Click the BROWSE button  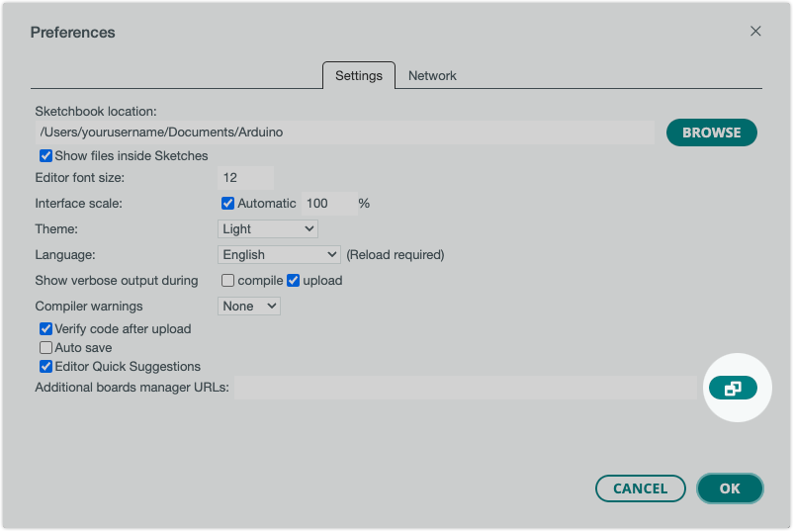coord(711,133)
